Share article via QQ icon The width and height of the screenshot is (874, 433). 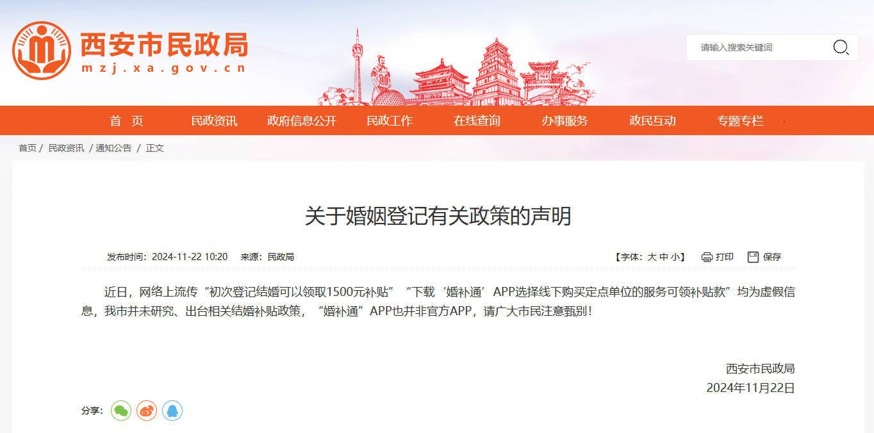tap(172, 411)
